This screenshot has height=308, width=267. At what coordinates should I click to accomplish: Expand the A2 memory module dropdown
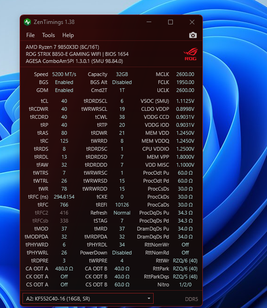click(x=149, y=299)
